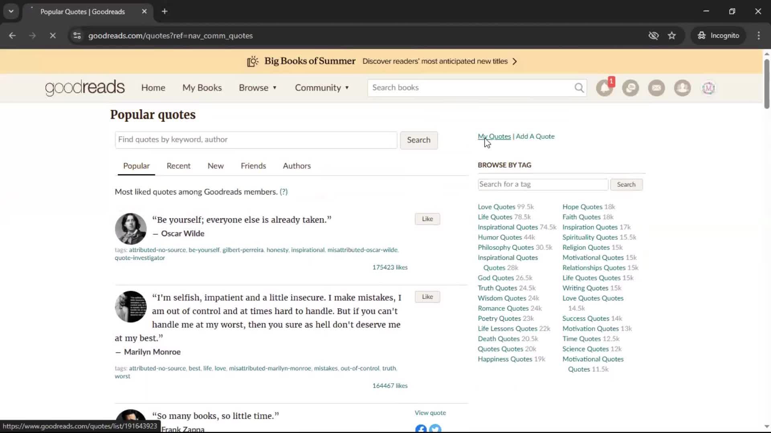Screen dimensions: 771x433
Task: Click the be-yourself tag link
Action: [x=204, y=250]
